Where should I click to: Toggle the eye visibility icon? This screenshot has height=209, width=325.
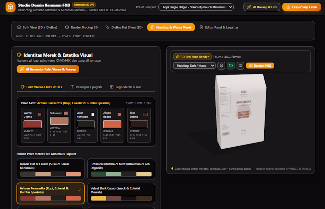click(x=240, y=66)
